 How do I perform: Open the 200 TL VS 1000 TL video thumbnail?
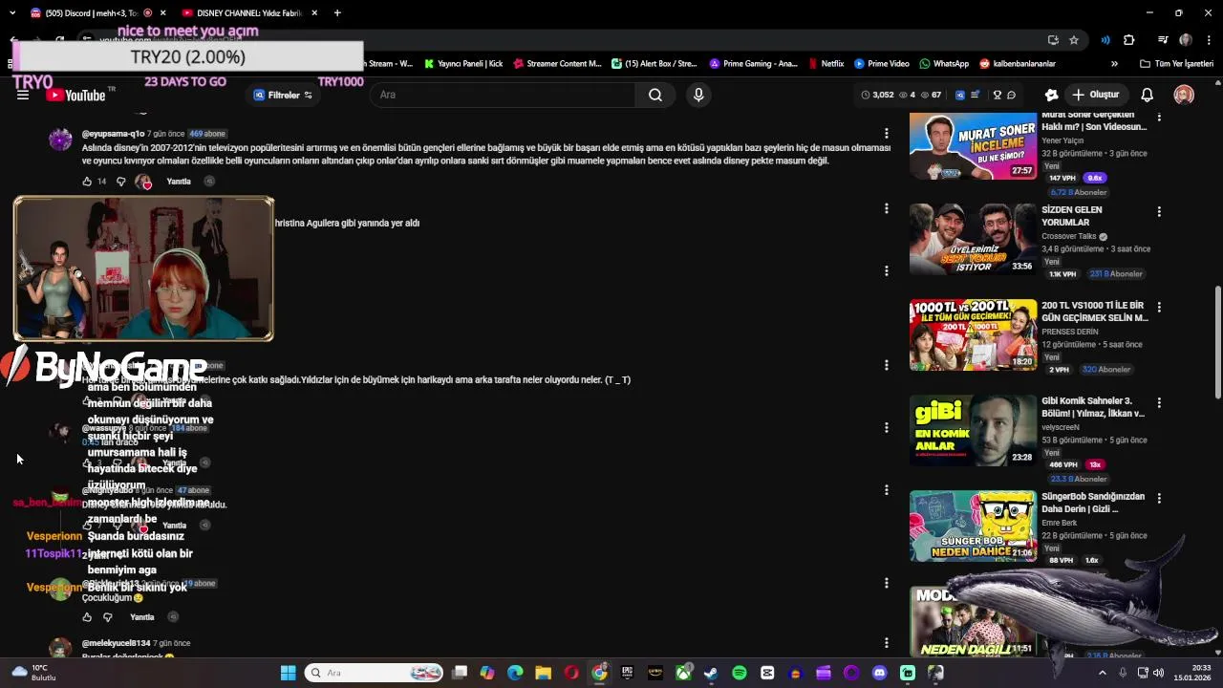point(973,335)
